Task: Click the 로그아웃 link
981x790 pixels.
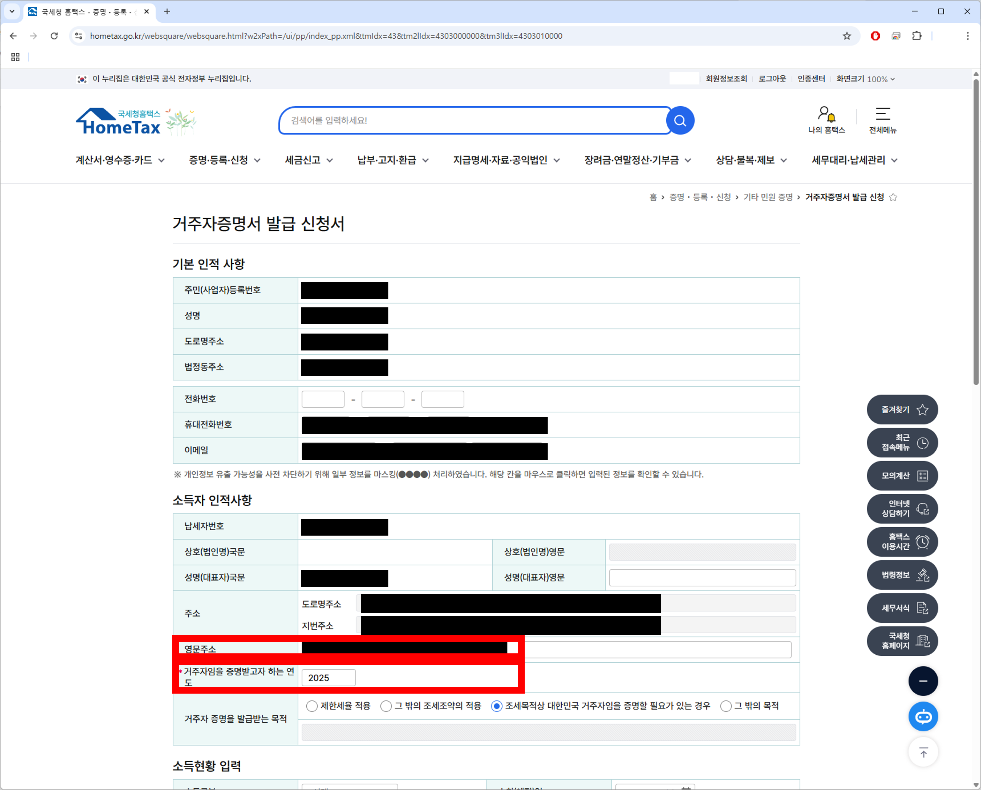Action: click(x=772, y=79)
